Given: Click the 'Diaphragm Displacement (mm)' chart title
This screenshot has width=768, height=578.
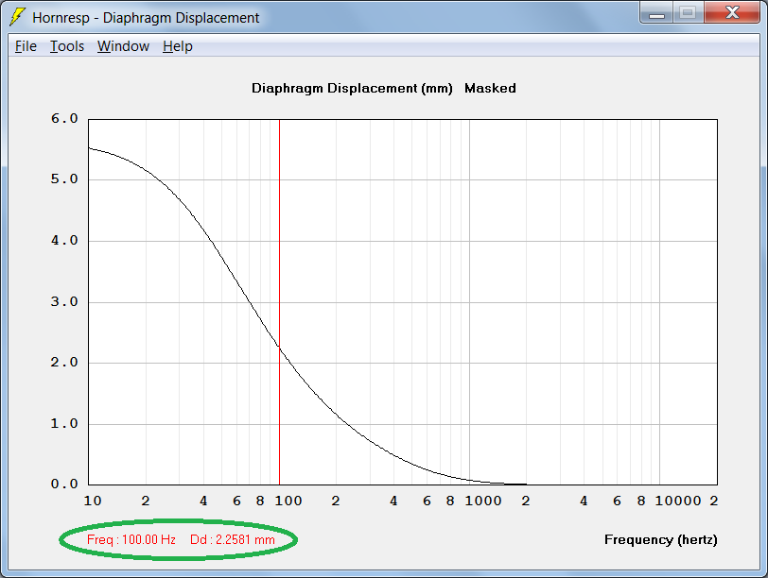Looking at the screenshot, I should point(352,89).
